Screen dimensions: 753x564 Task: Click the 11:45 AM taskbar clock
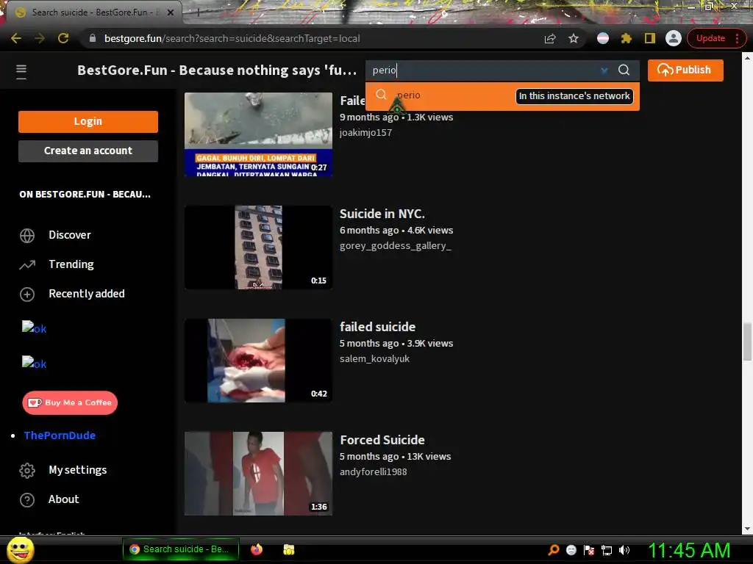(x=690, y=550)
